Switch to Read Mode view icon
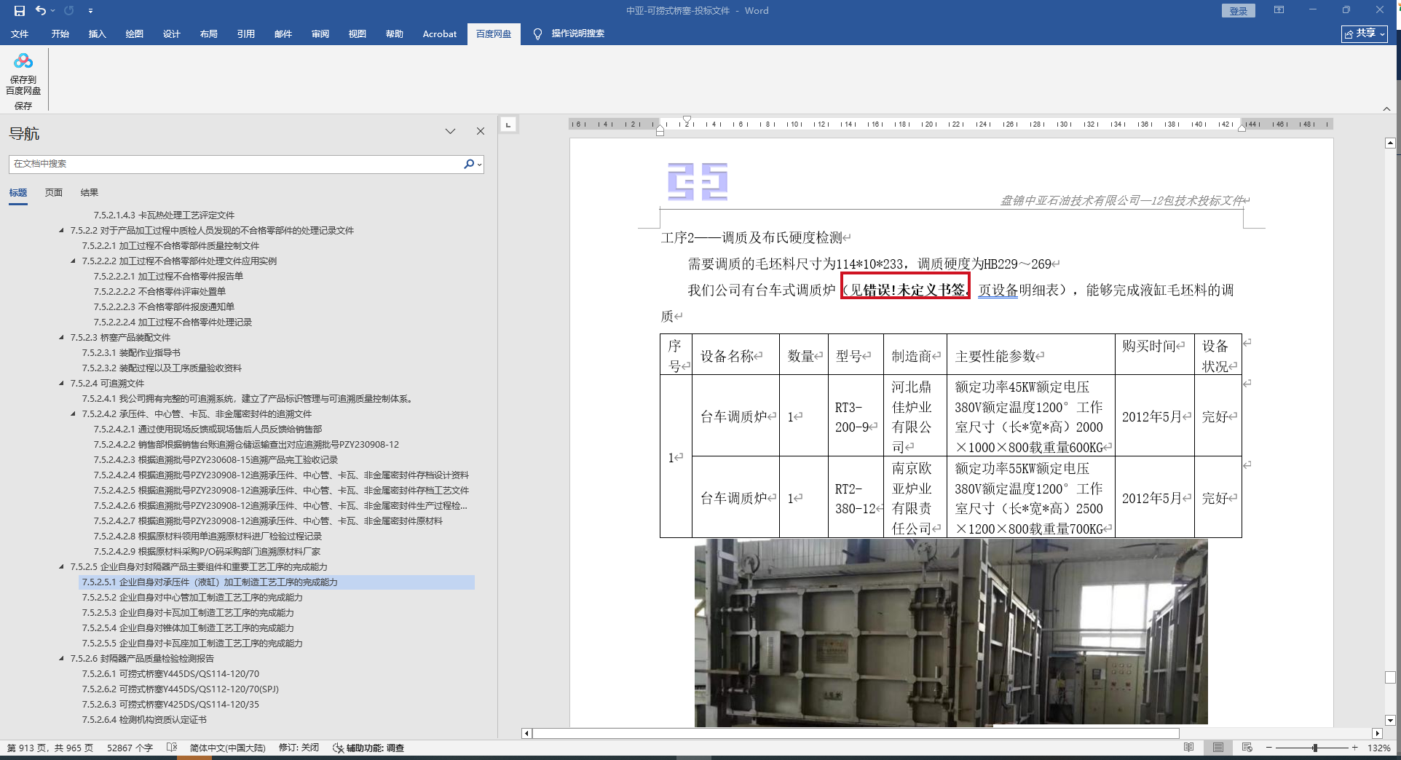The image size is (1401, 760). 1189,748
